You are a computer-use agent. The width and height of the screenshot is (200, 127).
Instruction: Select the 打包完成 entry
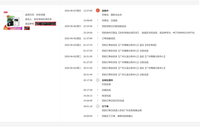(106, 84)
